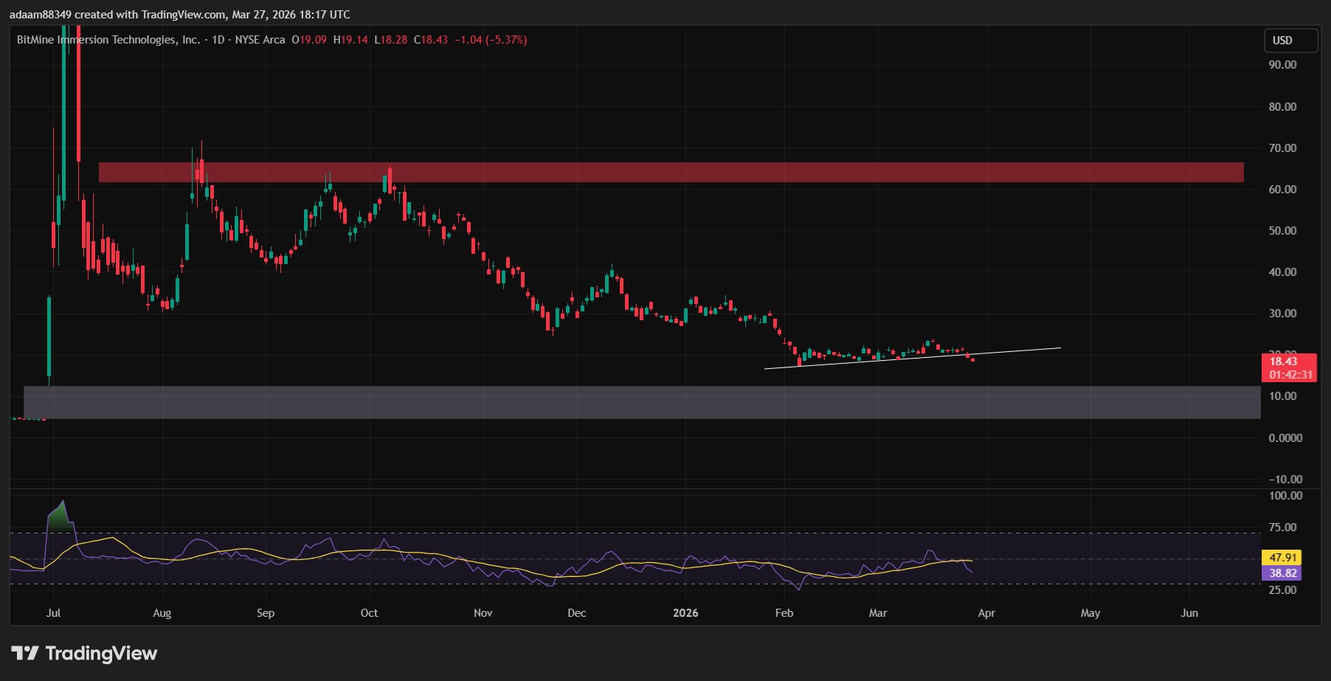Click the BitMine Immersion Technologies symbol title
Screen dimensions: 1331x681
click(108, 40)
